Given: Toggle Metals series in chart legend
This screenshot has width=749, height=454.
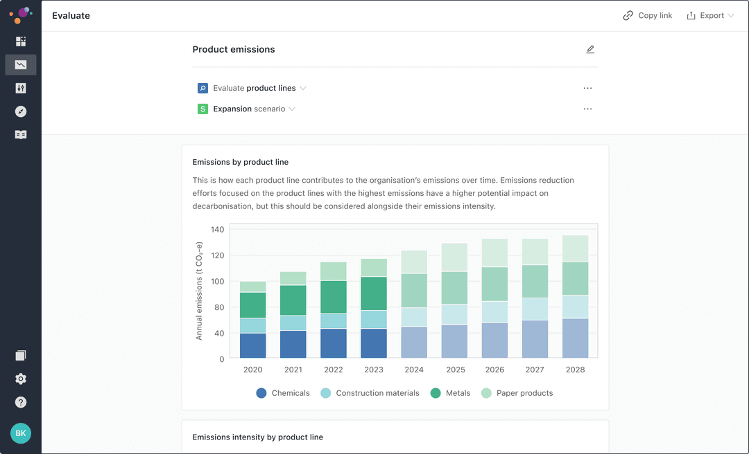Looking at the screenshot, I should click(x=450, y=393).
